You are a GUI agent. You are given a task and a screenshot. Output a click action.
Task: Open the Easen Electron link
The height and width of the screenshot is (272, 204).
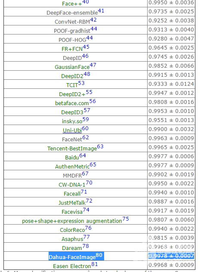pyautogui.click(x=72, y=266)
